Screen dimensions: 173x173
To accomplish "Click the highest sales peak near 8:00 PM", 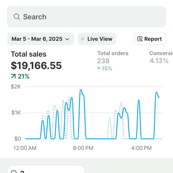I will point(81,90).
